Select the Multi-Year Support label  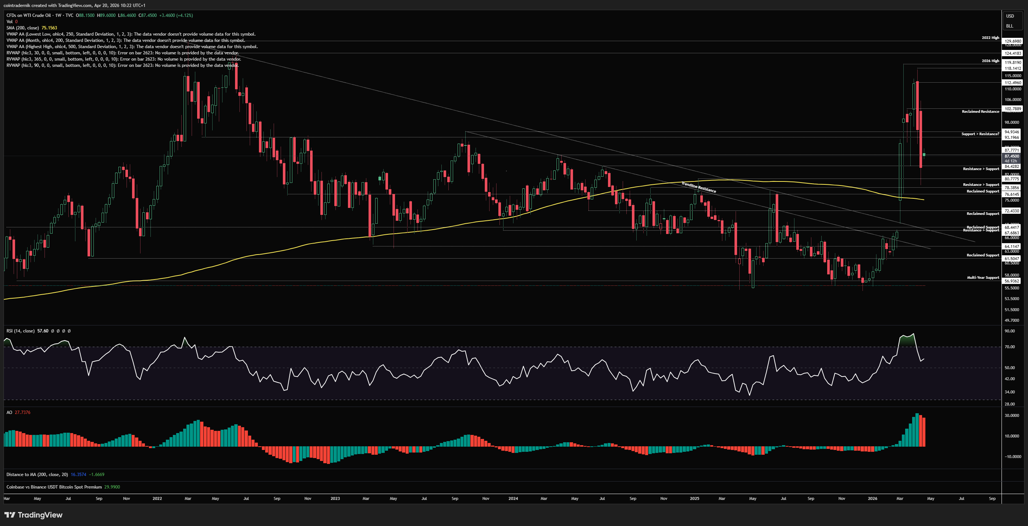[x=983, y=277]
